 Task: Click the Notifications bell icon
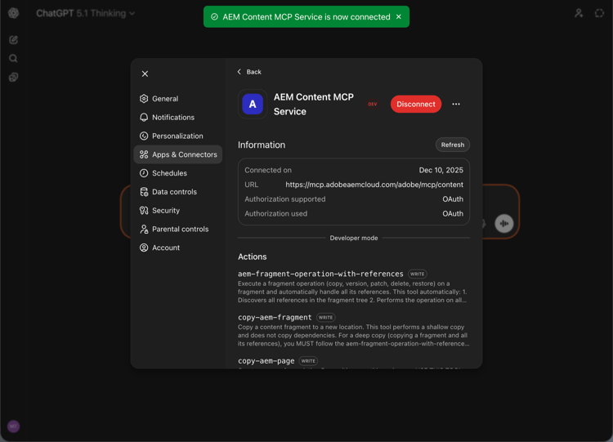pyautogui.click(x=144, y=118)
